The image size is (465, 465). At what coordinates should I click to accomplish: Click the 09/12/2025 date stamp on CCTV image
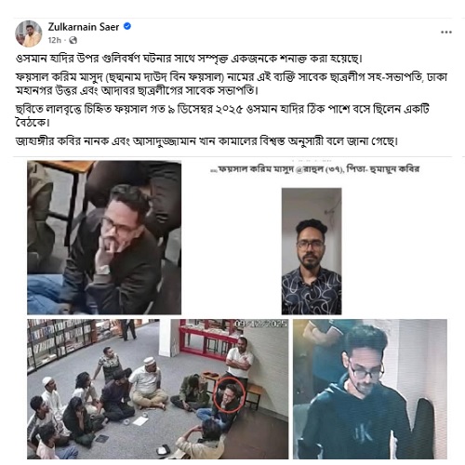point(260,324)
